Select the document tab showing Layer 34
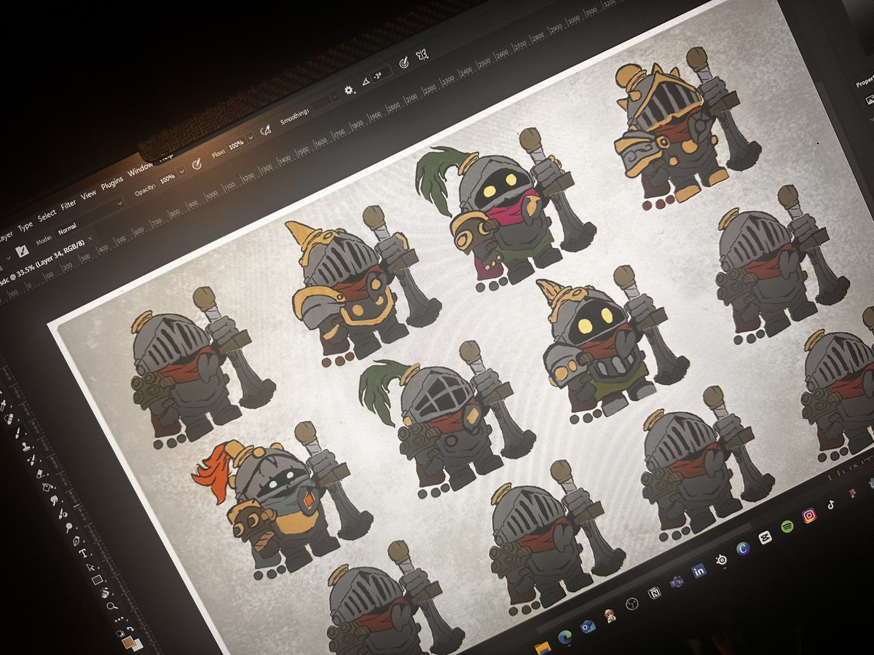This screenshot has height=655, width=874. point(42,261)
